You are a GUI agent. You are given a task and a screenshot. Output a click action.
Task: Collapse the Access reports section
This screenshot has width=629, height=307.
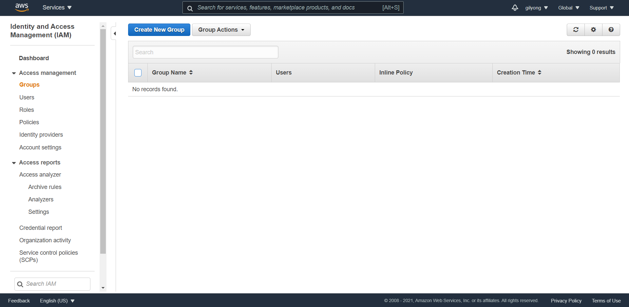pyautogui.click(x=14, y=163)
